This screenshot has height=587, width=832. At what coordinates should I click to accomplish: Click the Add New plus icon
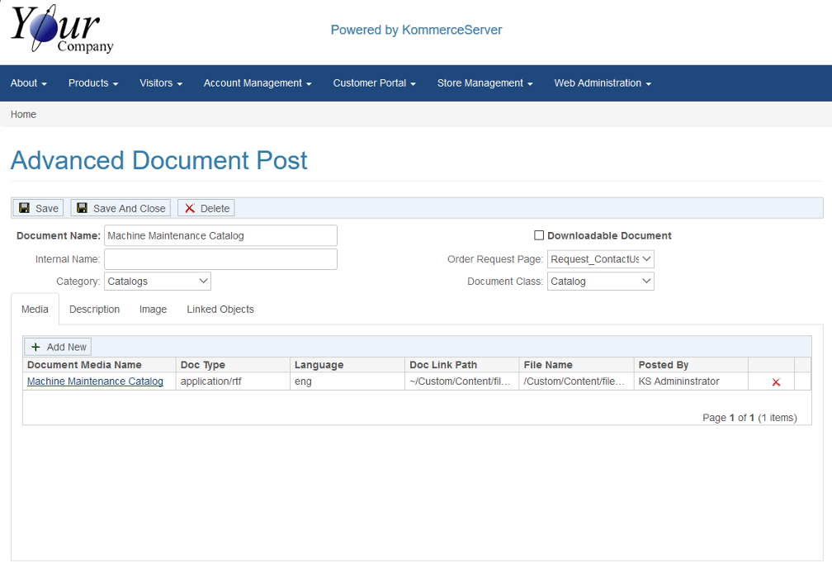click(x=35, y=347)
